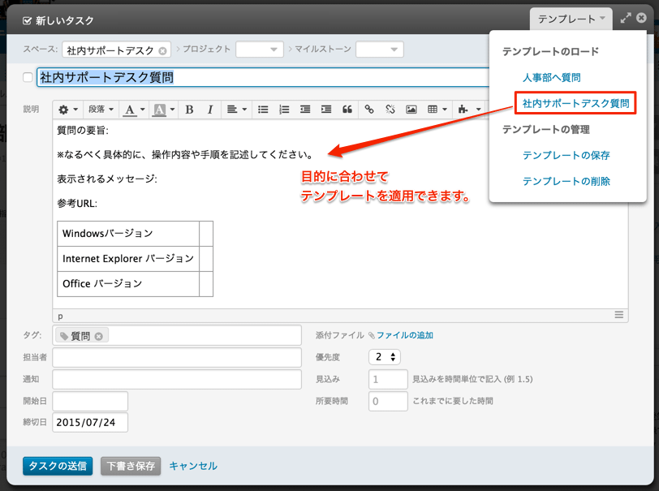Insert a hyperlink

pyautogui.click(x=369, y=110)
